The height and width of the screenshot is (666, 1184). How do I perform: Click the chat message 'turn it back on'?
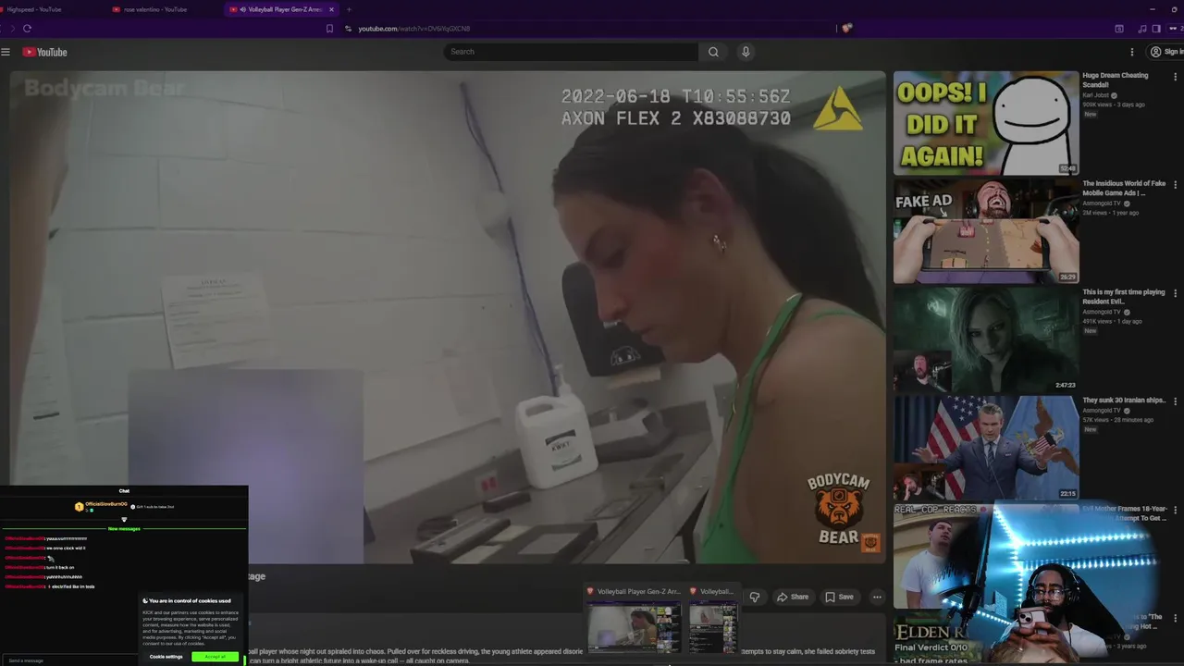(60, 567)
